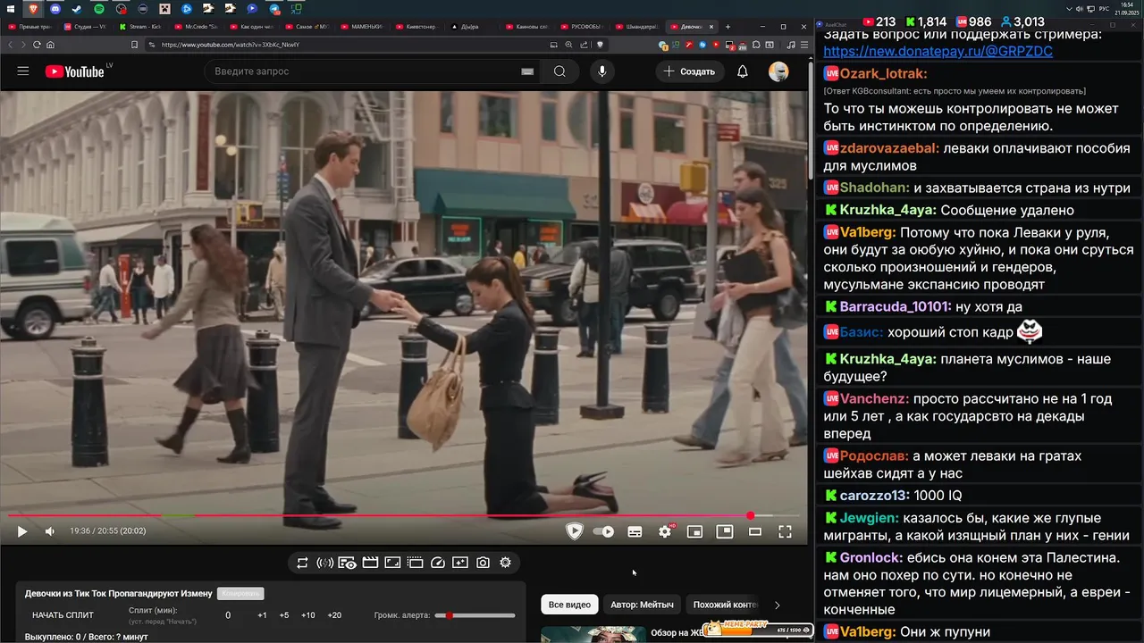Click the film clapper extension icon

click(370, 563)
